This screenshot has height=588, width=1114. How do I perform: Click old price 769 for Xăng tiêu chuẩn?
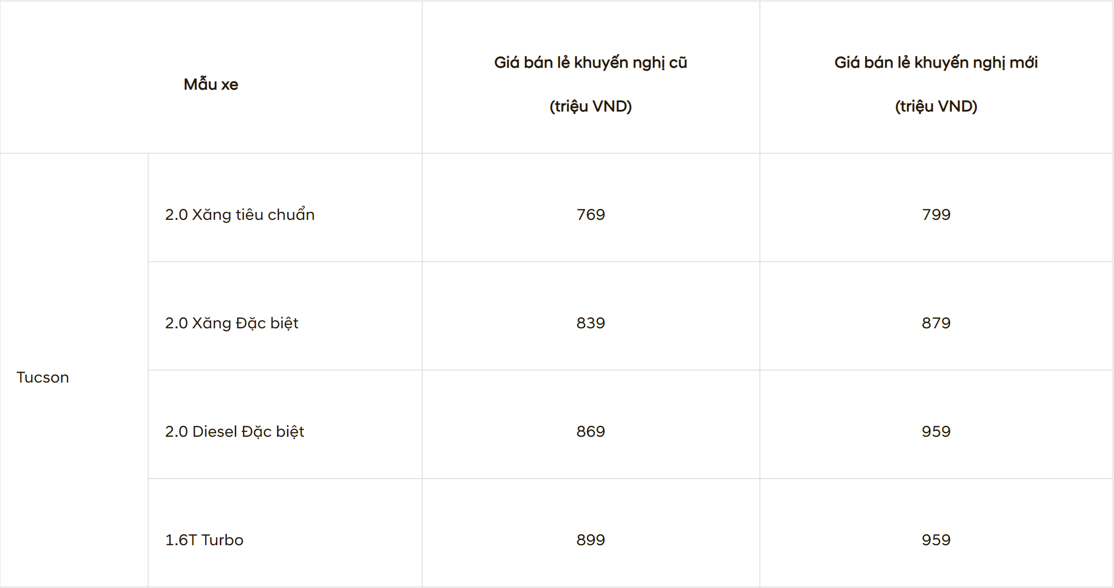pos(590,214)
